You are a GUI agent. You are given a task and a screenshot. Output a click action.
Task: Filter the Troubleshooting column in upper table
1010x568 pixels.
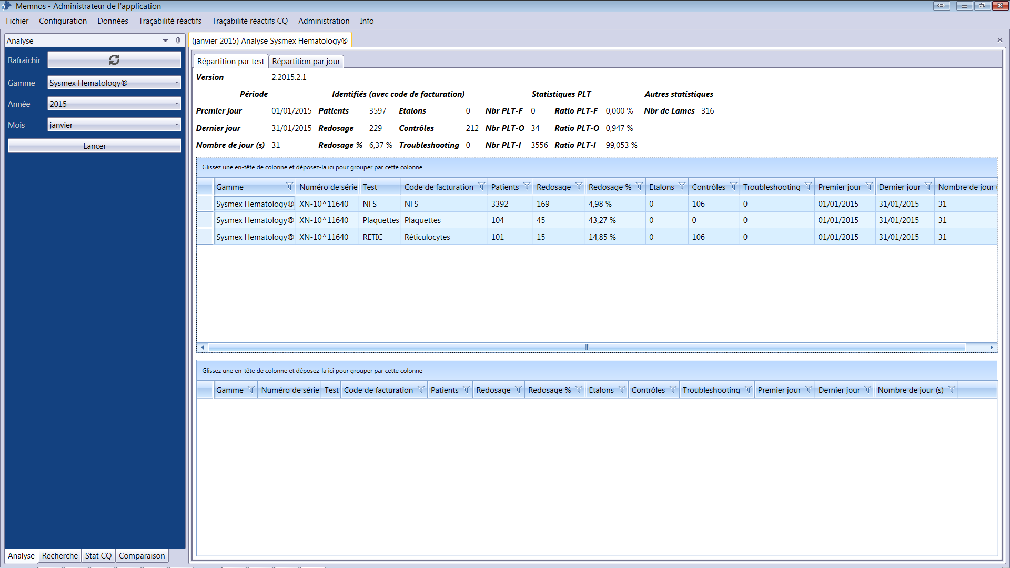point(808,186)
